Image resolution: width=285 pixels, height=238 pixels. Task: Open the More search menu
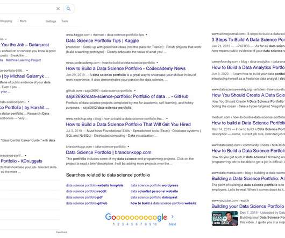pyautogui.click(x=22, y=21)
